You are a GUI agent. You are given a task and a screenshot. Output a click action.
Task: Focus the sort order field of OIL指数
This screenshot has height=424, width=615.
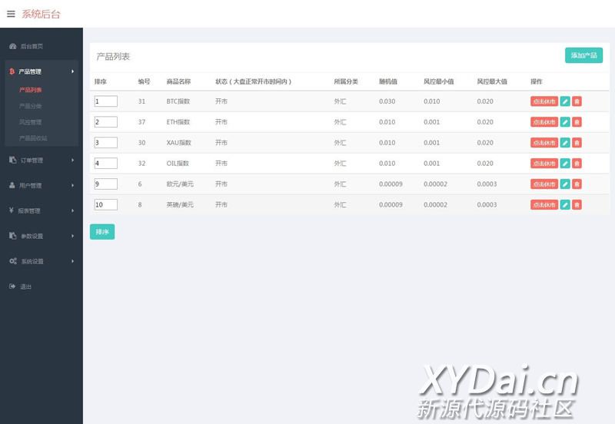click(106, 163)
